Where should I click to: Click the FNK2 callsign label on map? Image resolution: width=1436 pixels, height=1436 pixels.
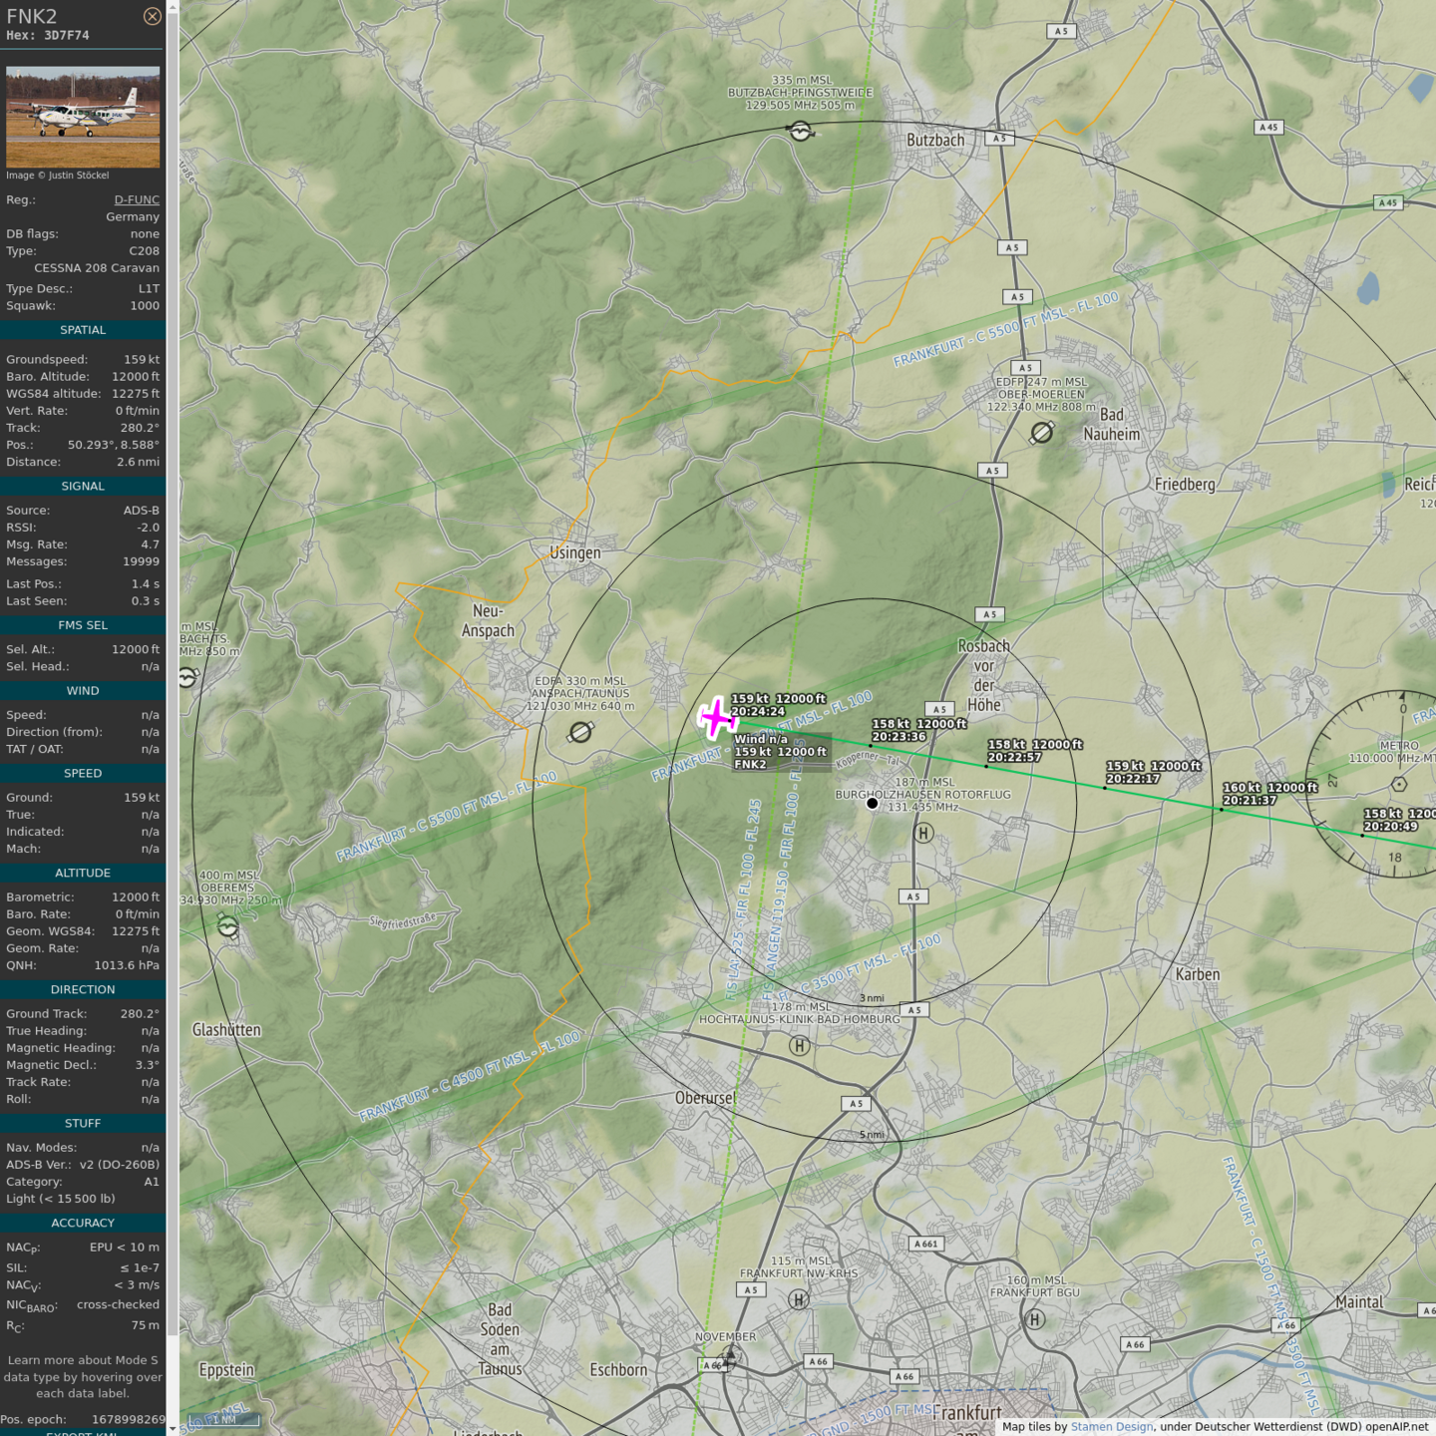tap(751, 765)
